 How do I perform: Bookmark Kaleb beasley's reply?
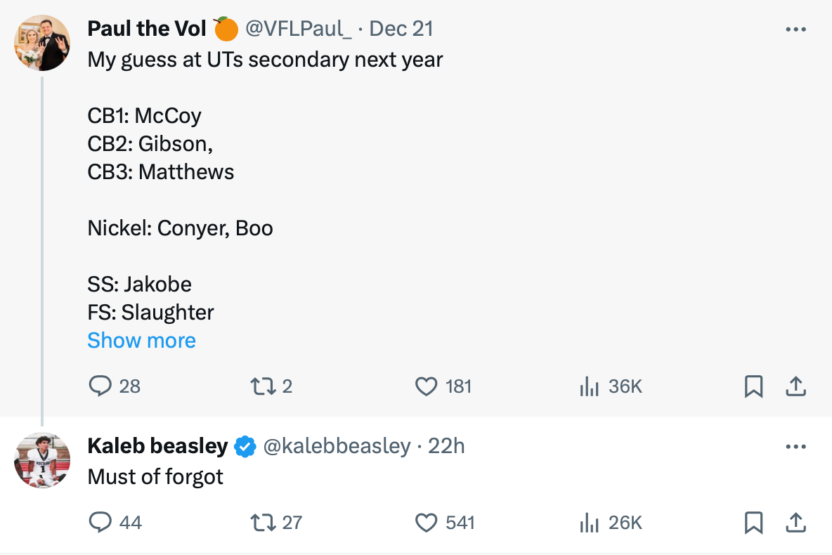(x=753, y=522)
